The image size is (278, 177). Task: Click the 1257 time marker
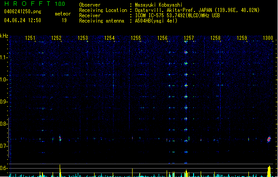(189, 38)
